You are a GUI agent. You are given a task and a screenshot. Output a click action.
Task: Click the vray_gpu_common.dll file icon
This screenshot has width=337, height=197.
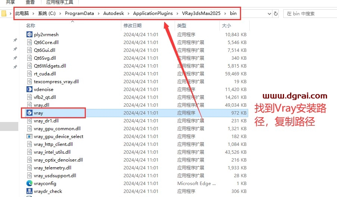[x=29, y=128]
